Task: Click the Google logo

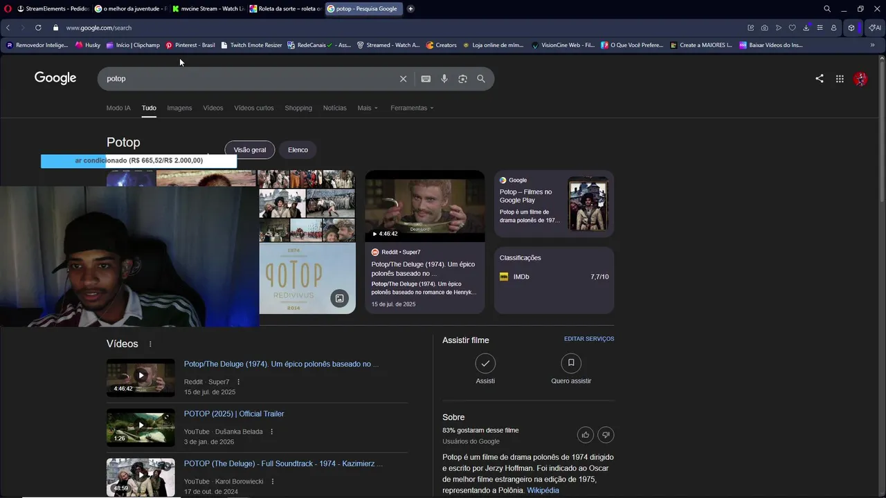Action: coord(55,78)
